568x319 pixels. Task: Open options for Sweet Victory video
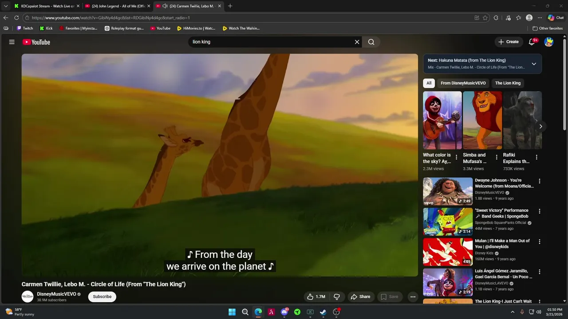(x=540, y=211)
